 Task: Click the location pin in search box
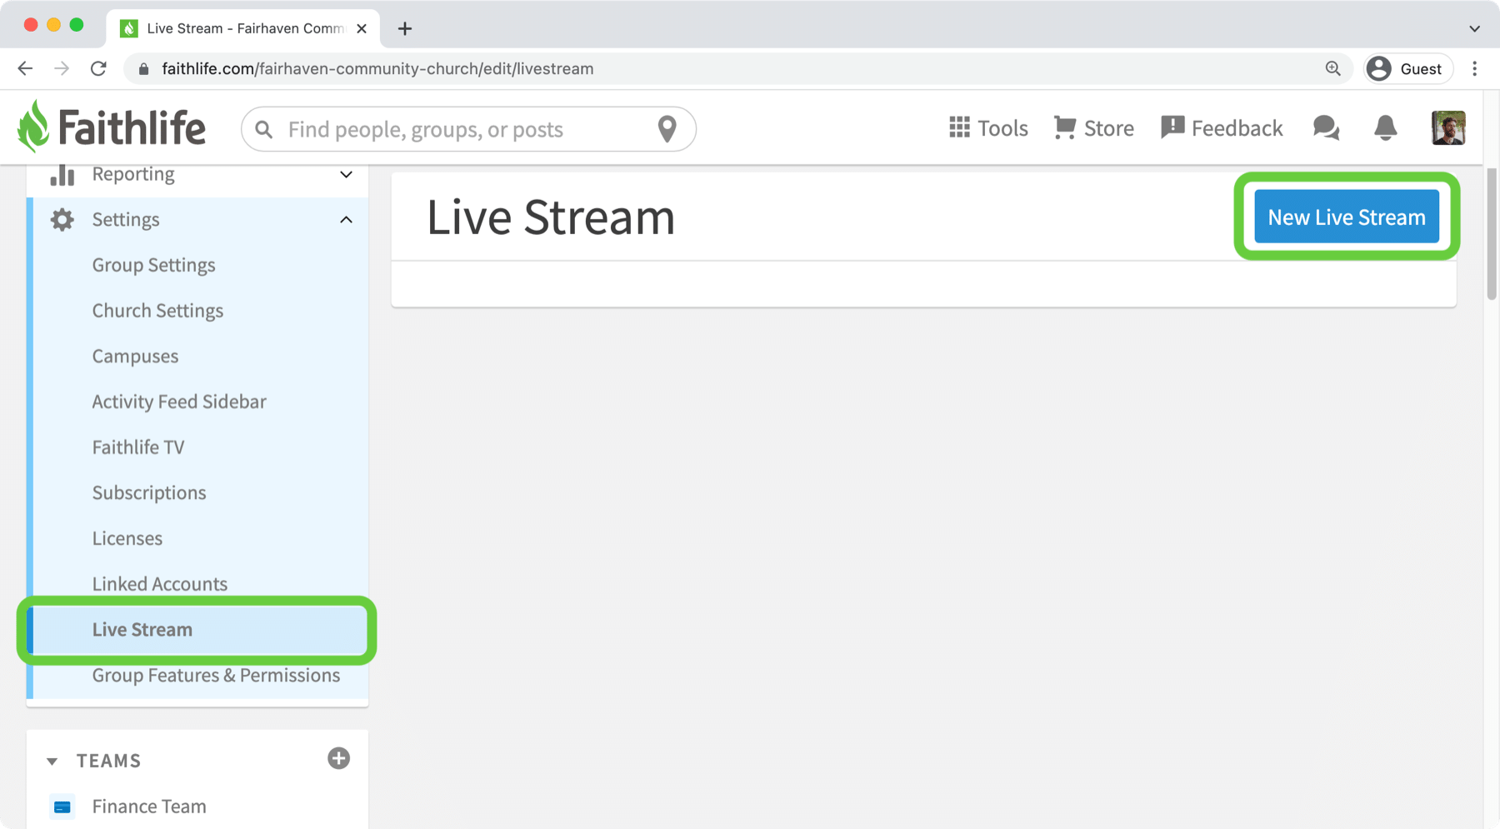point(667,129)
